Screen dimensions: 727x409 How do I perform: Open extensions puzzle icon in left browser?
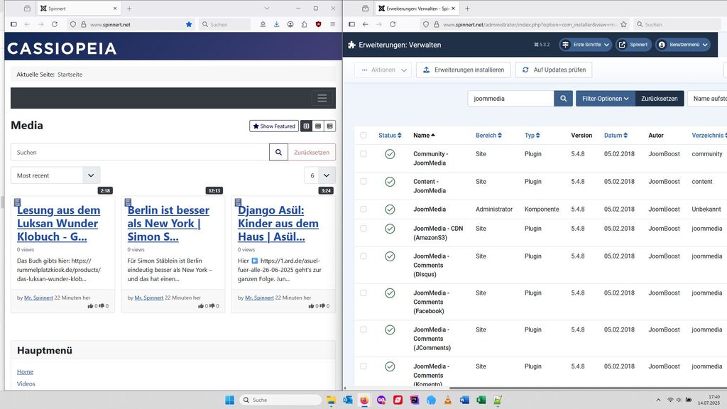pyautogui.click(x=304, y=24)
